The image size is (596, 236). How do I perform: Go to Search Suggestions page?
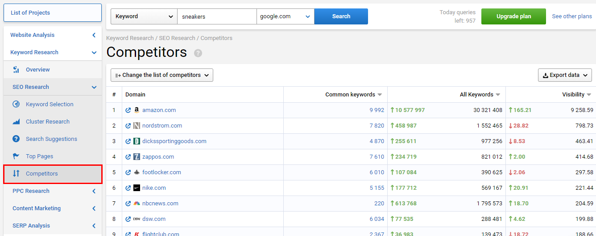coord(51,139)
